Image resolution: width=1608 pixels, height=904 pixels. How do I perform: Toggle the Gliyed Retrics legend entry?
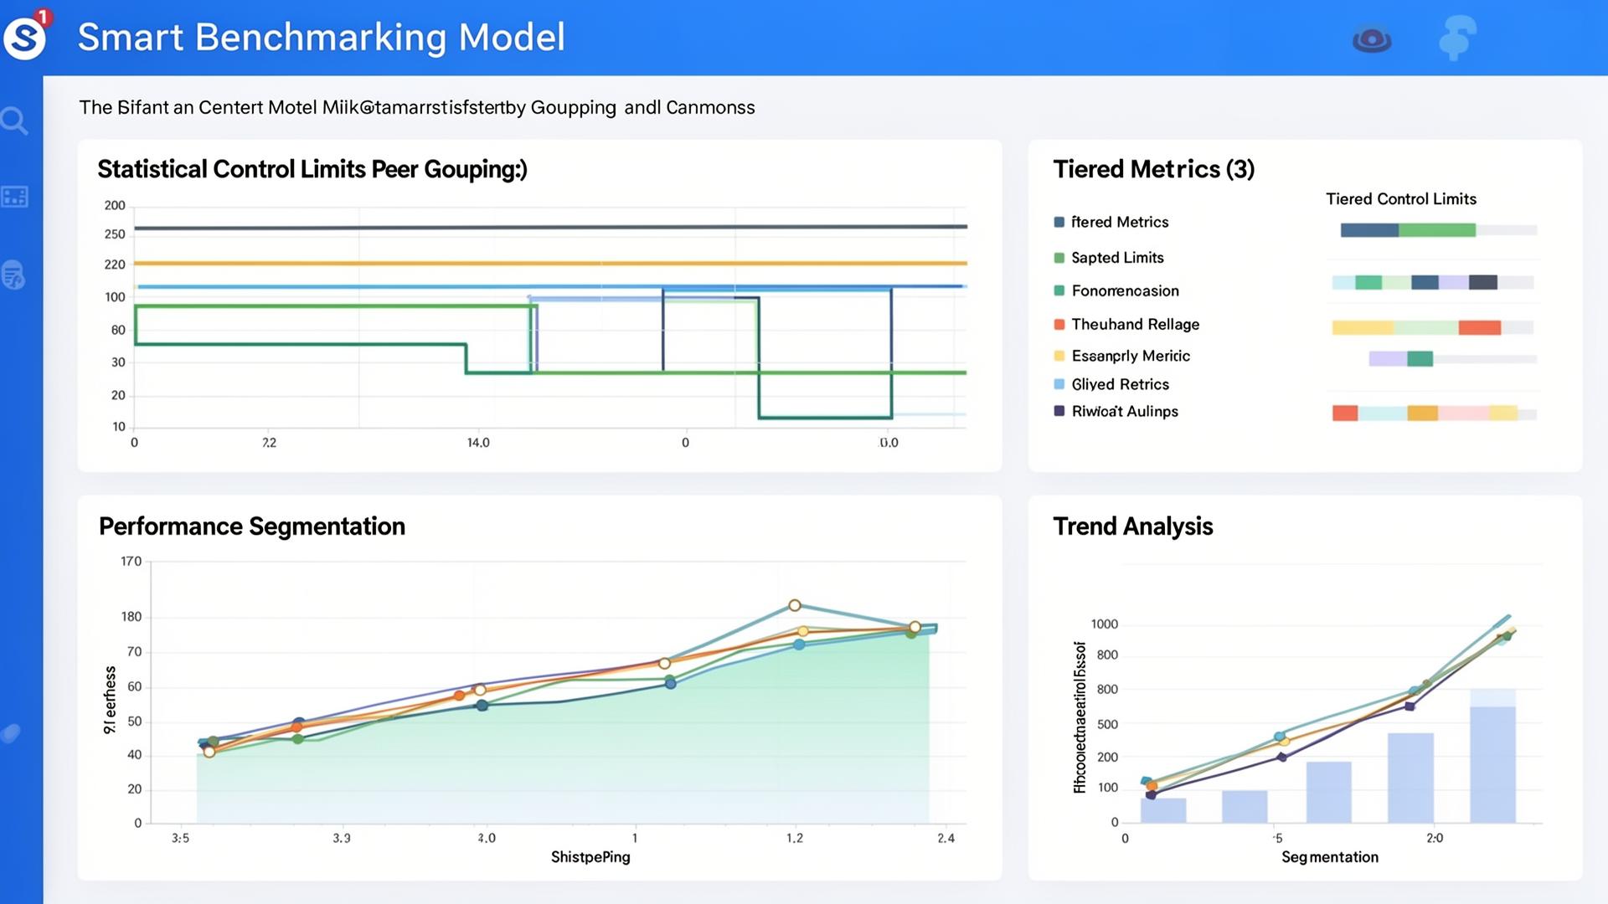pyautogui.click(x=1111, y=384)
